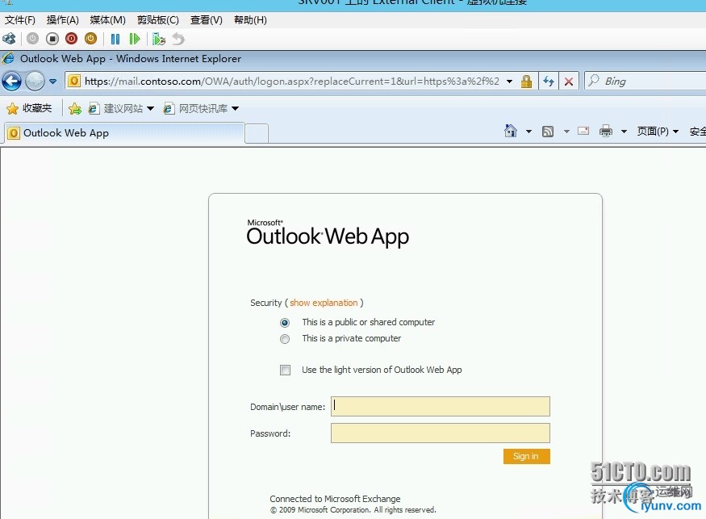Stop loading with the red X icon
Viewport: 706px width, 519px height.
[569, 82]
